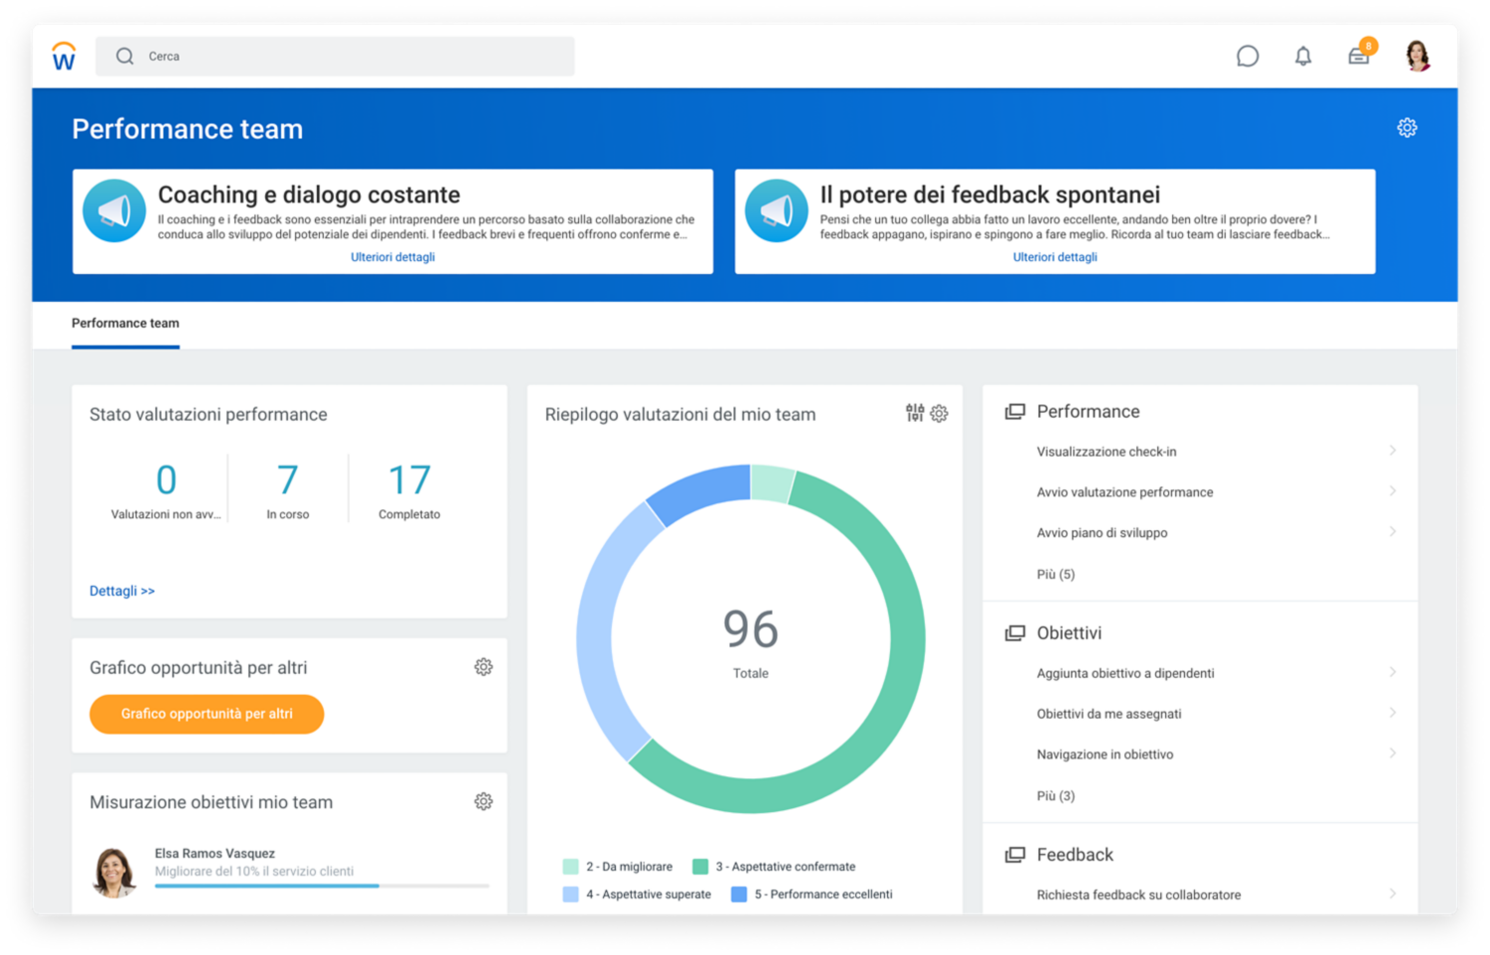Open Ulteriori dettagli under Coaching card
Viewport: 1490px width, 955px height.
point(392,257)
